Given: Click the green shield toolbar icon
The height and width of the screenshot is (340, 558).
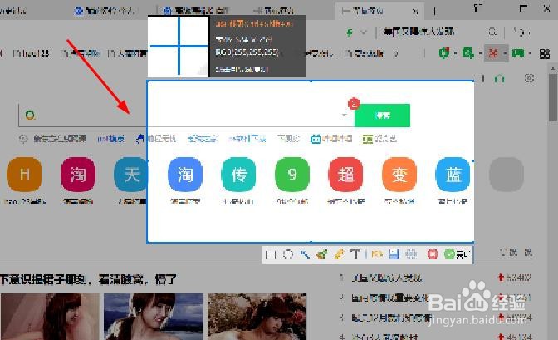Looking at the screenshot, I should point(443,53).
